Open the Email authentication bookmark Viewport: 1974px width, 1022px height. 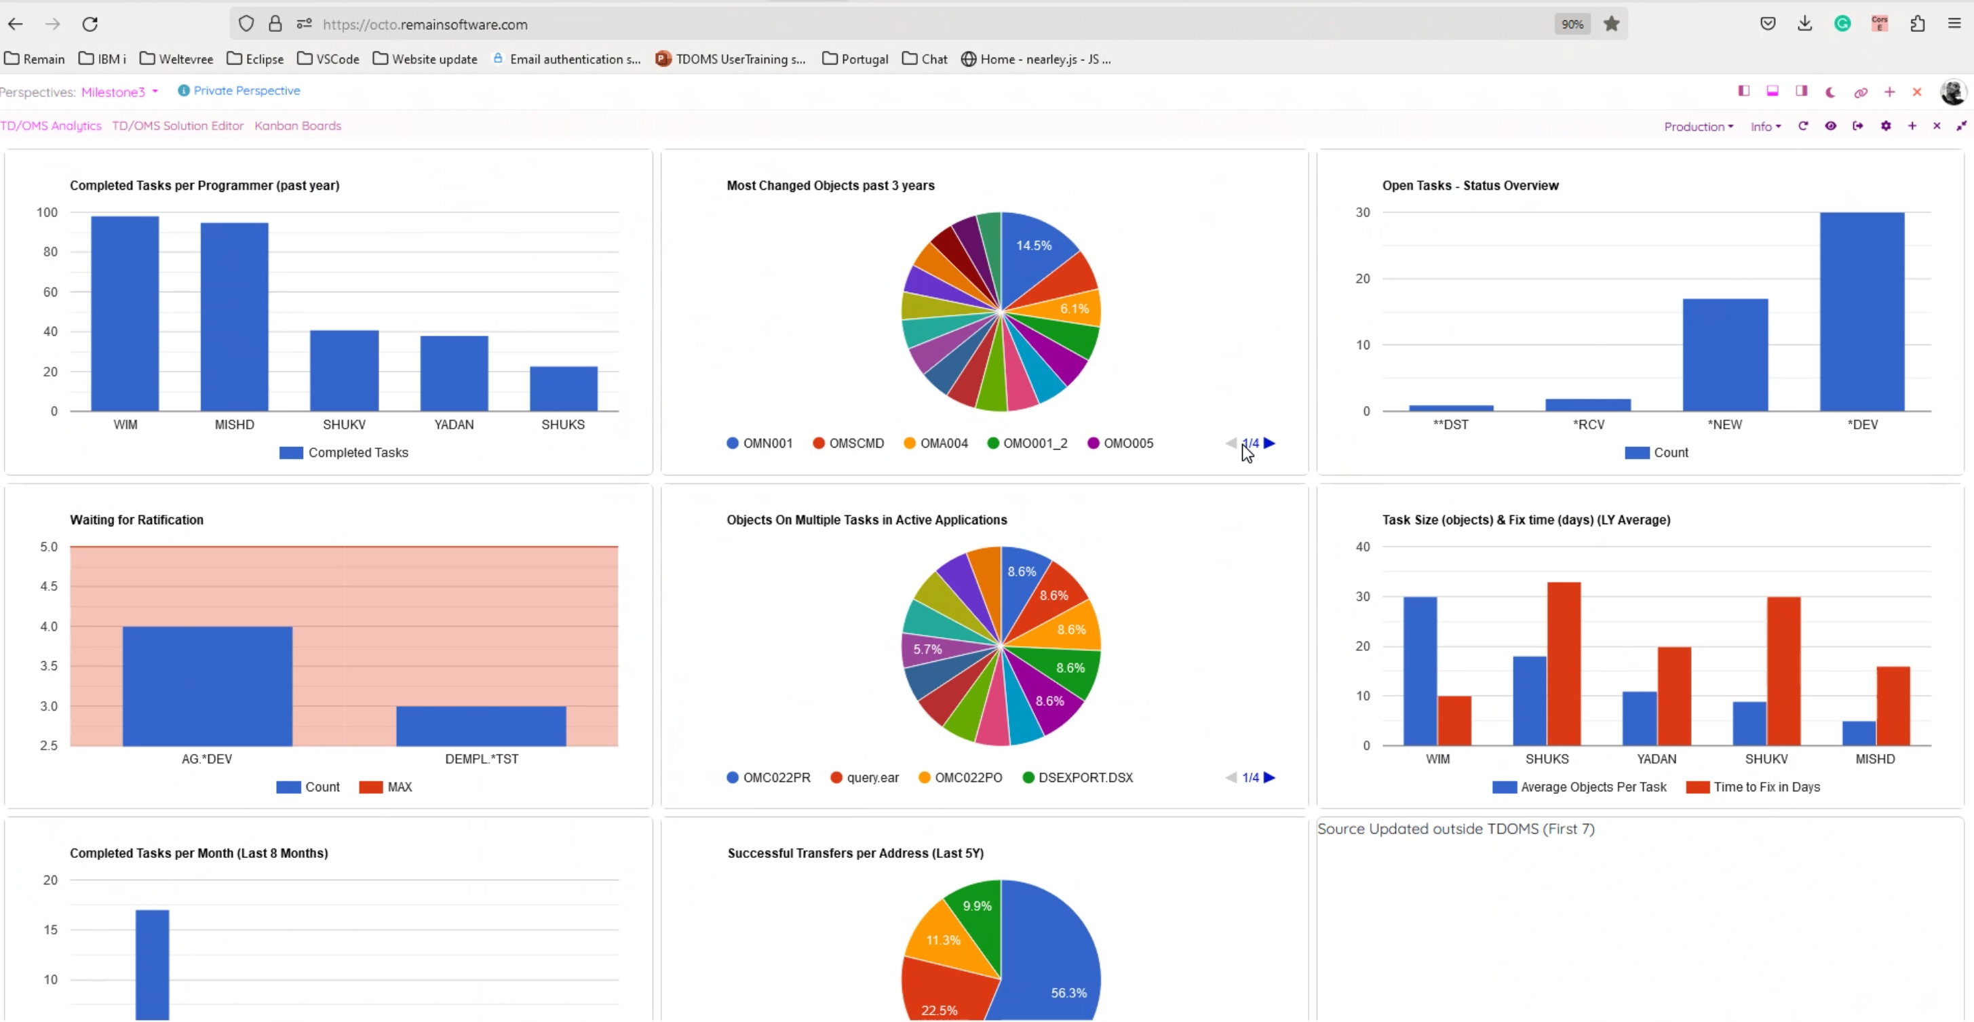click(x=566, y=59)
